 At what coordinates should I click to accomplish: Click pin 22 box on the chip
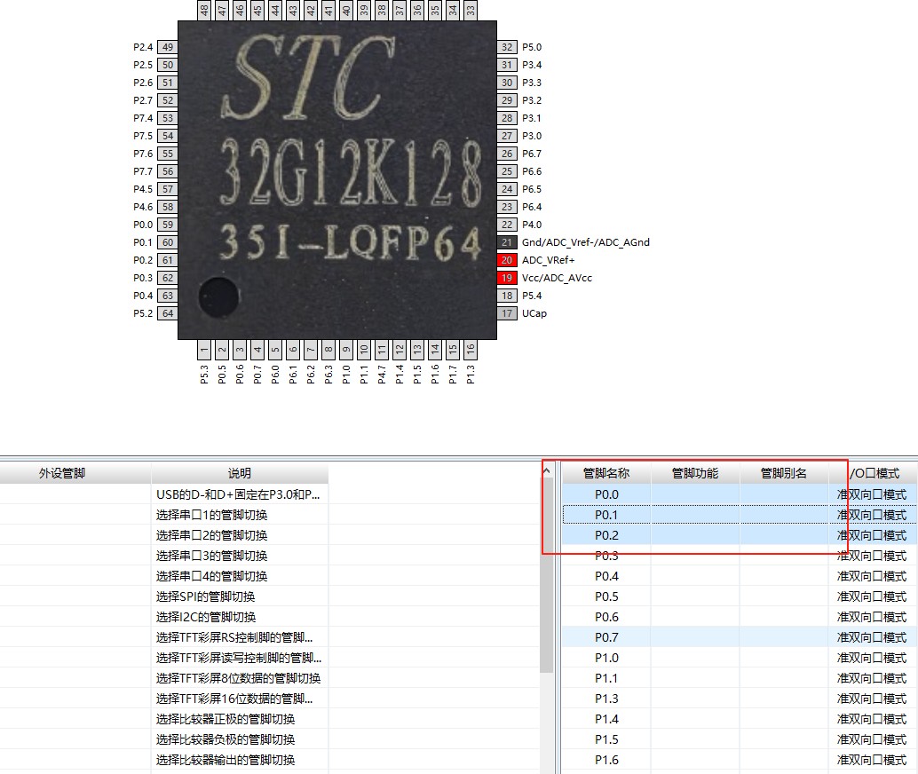click(x=507, y=225)
